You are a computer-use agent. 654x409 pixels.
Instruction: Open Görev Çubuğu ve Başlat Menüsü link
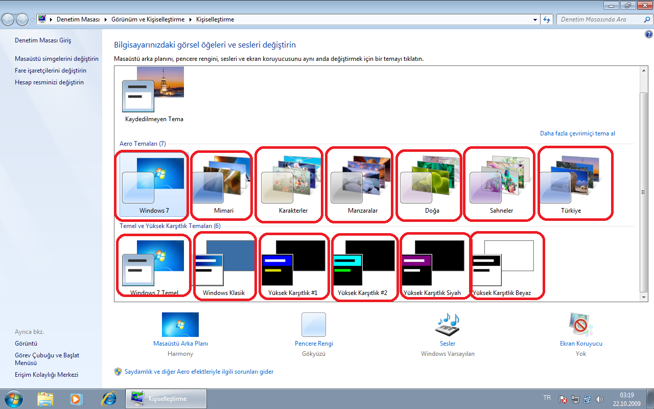tap(47, 359)
